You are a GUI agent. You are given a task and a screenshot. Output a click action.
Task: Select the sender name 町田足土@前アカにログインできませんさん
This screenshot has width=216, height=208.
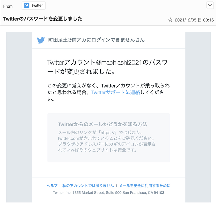pos(96,40)
